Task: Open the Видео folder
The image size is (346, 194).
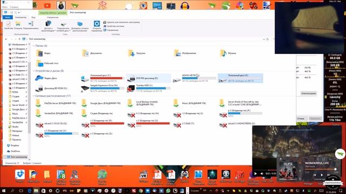Action: tap(43, 53)
